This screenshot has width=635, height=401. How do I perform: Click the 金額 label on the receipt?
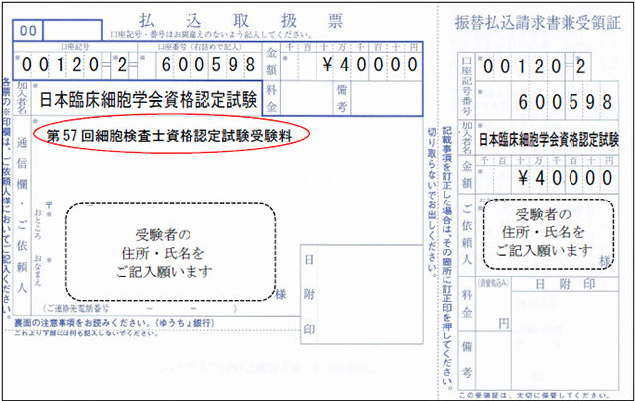coord(467,174)
